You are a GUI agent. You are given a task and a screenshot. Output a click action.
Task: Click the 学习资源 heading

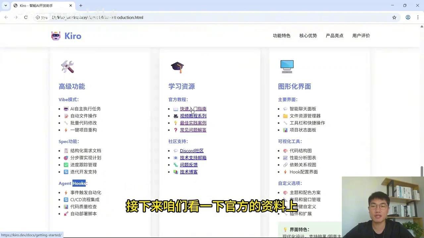(182, 86)
